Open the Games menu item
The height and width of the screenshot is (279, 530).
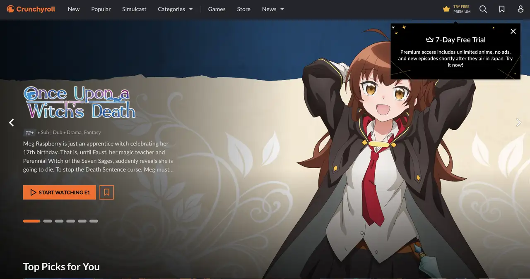(217, 9)
